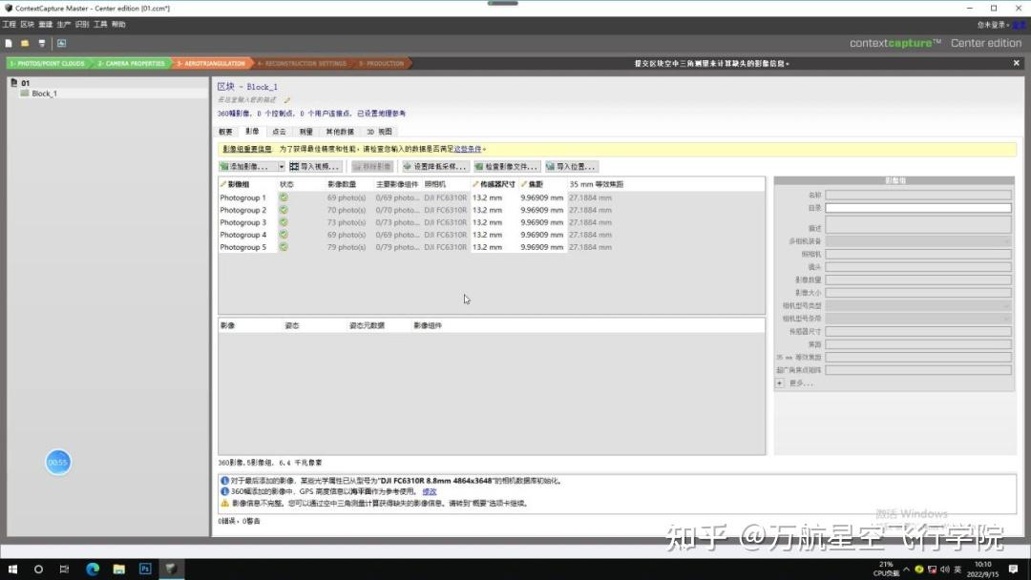1031x580 pixels.
Task: Click the green status check for Photogroup 5
Action: (281, 247)
